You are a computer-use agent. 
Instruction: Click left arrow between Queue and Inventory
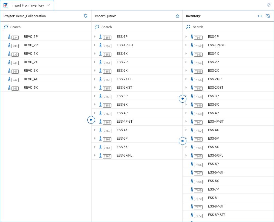tap(183, 99)
